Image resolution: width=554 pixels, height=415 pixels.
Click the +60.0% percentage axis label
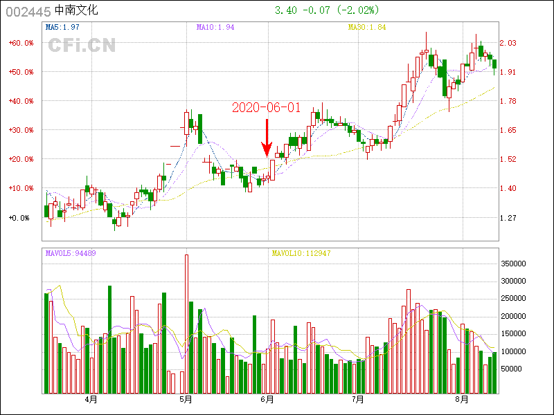(x=21, y=43)
